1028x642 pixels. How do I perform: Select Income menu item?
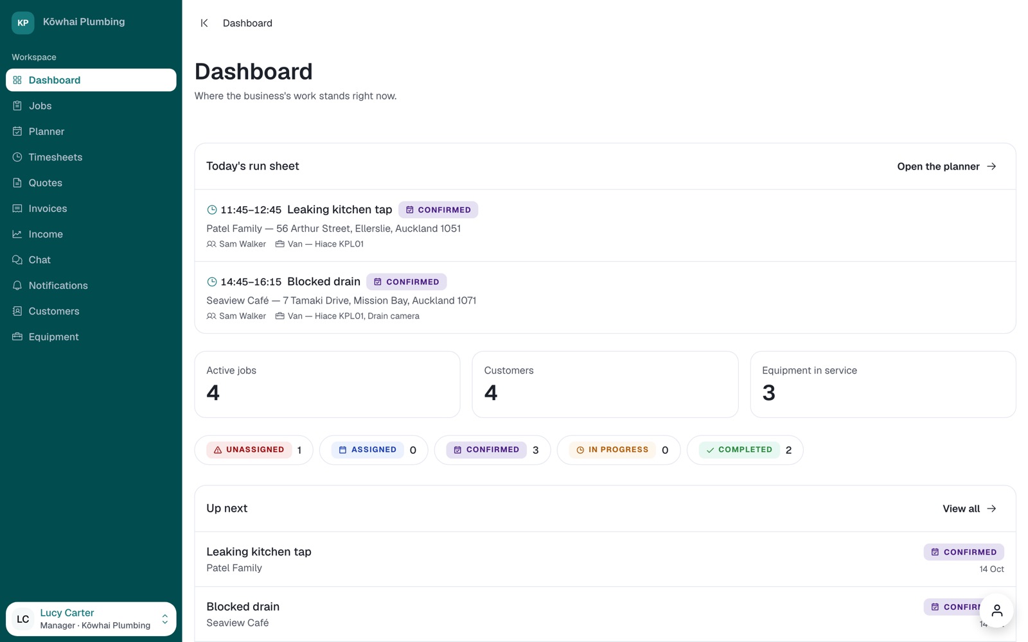91,234
